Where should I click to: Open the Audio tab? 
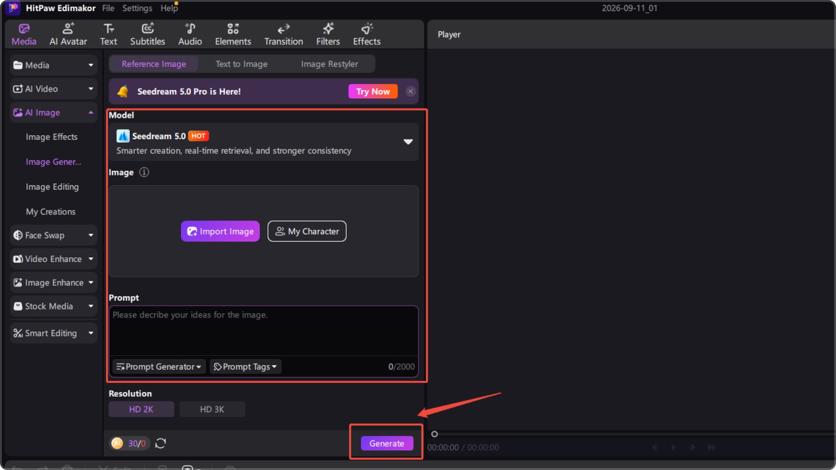[x=190, y=35]
